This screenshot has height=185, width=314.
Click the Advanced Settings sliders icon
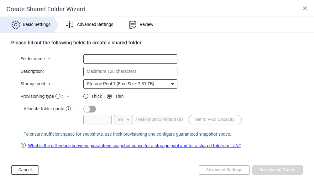pos(70,25)
